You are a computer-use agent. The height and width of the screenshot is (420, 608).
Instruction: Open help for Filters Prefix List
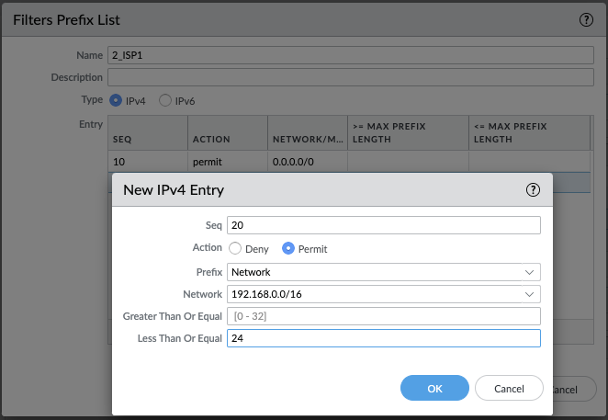[586, 19]
